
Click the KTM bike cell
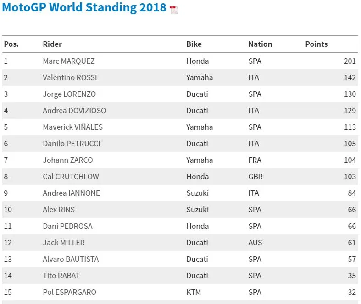pyautogui.click(x=194, y=292)
